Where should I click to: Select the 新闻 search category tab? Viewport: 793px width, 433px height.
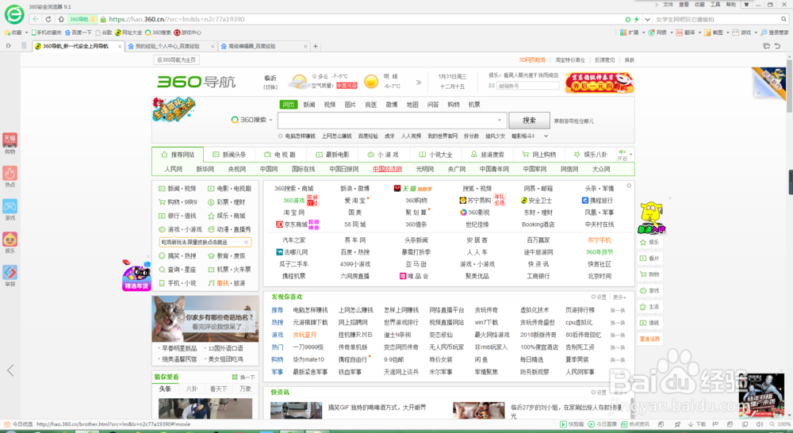309,105
